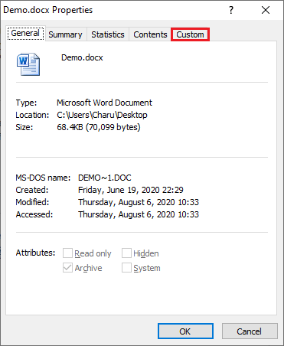The image size is (284, 346).
Task: Click the Modified date value
Action: pos(139,202)
